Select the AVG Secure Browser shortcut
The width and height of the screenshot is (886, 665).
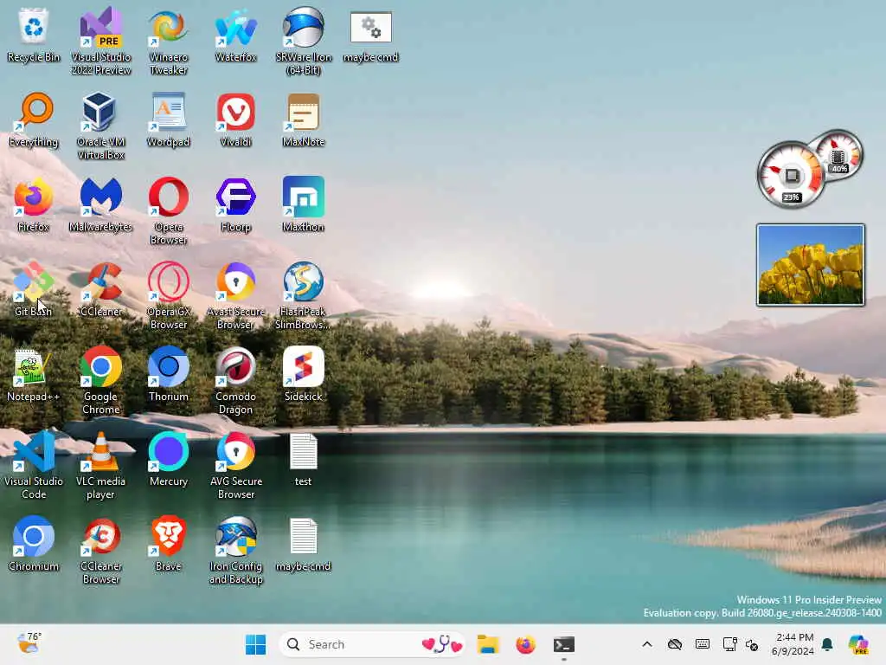point(235,465)
